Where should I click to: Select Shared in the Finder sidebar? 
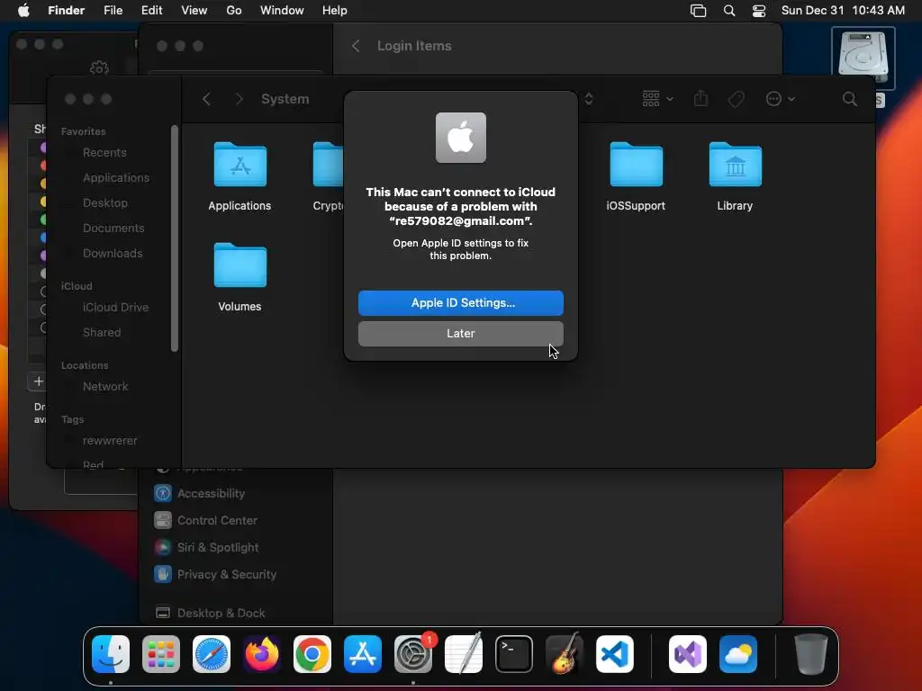(x=102, y=333)
